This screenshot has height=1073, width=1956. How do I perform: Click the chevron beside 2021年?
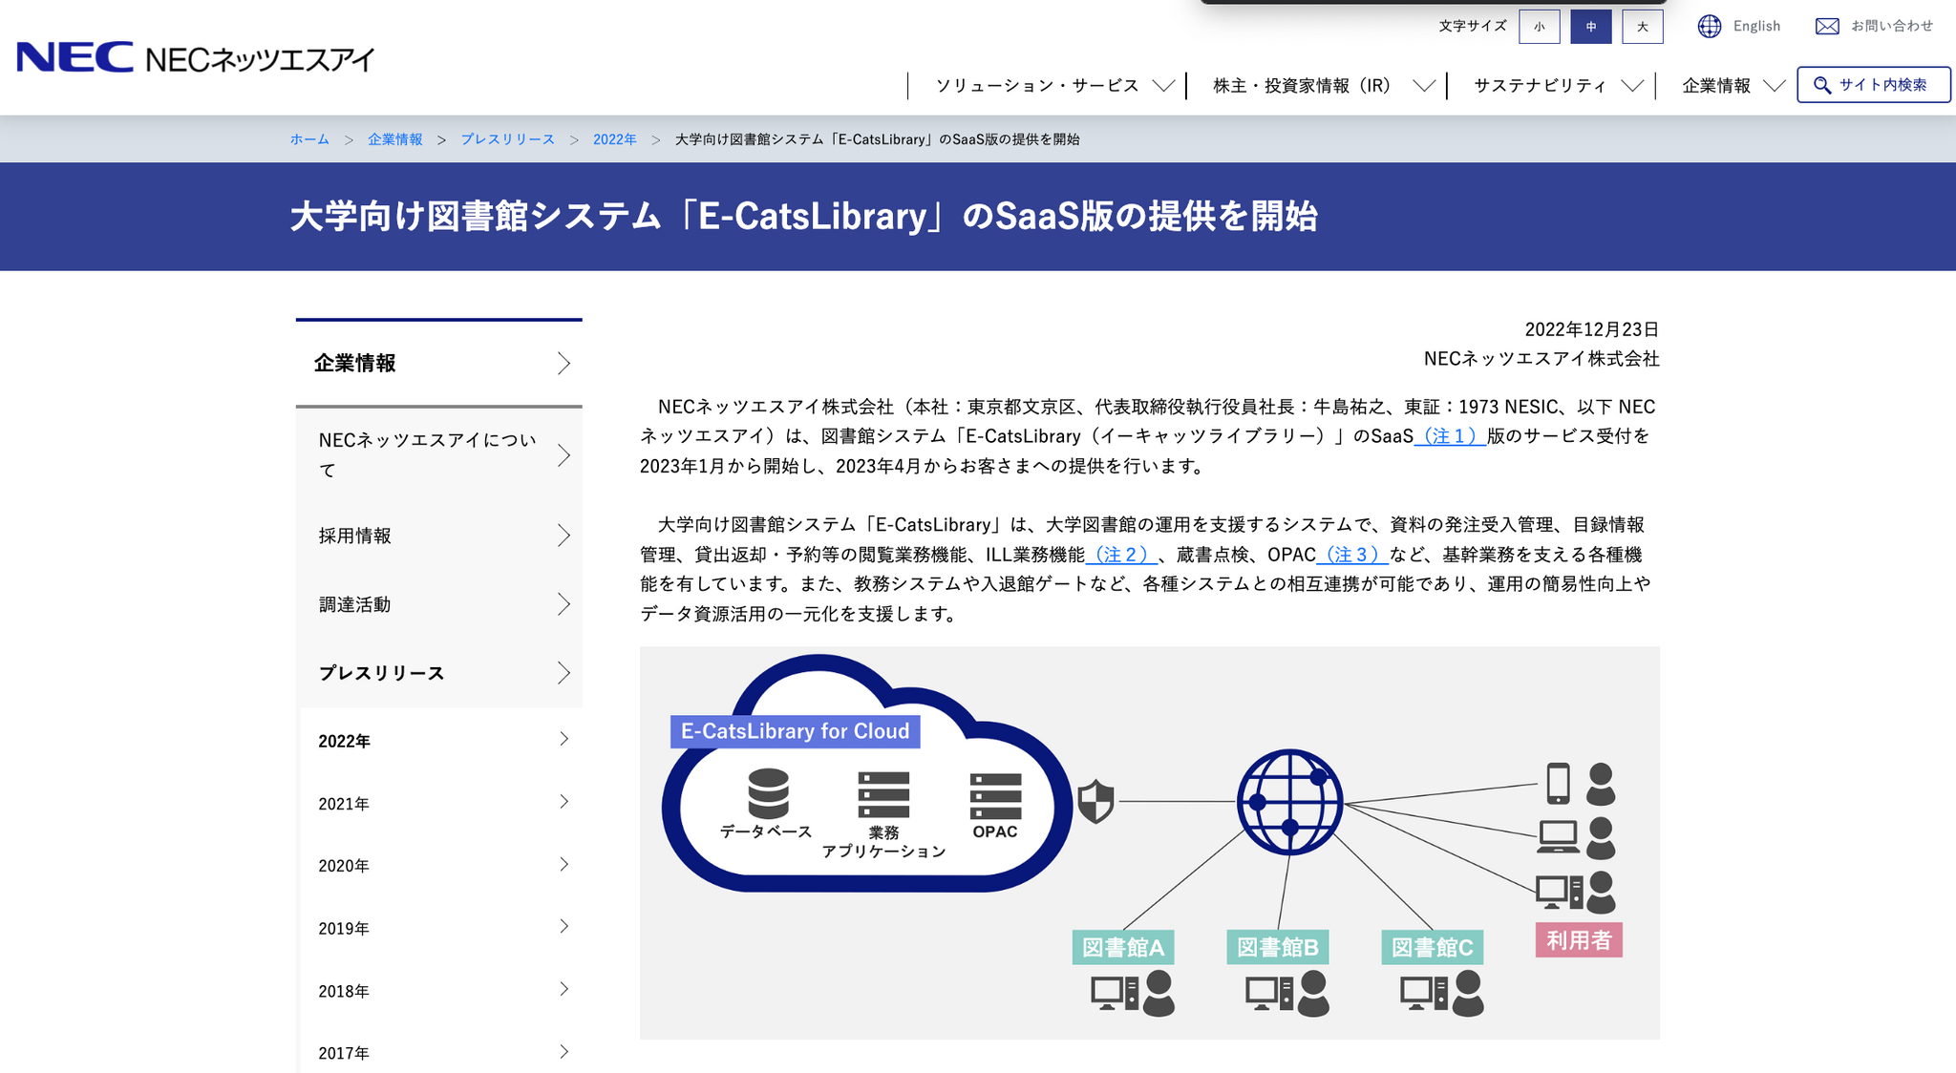coord(563,802)
